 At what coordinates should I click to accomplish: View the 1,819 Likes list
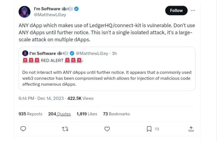[x=87, y=114]
